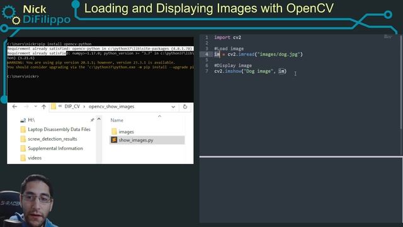Viewport: 403px width, 227px height.
Task: Click the Sublime icon of show_images.py
Action: click(114, 140)
